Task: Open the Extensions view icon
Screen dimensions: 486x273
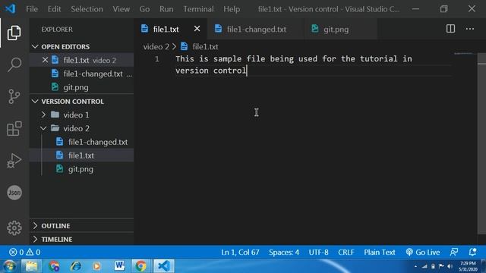Action: click(x=14, y=128)
